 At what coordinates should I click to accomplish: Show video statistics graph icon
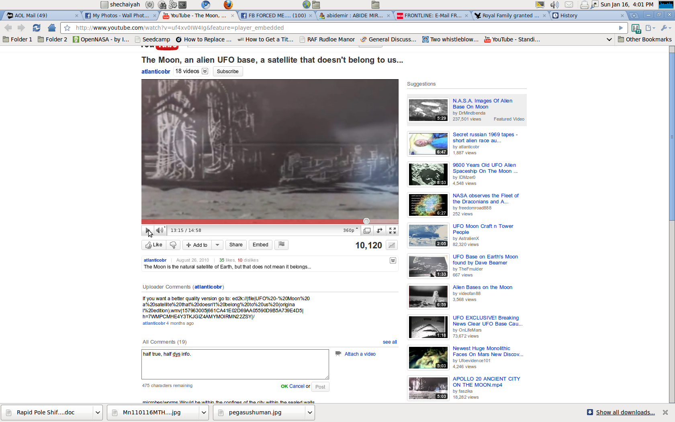tap(392, 245)
